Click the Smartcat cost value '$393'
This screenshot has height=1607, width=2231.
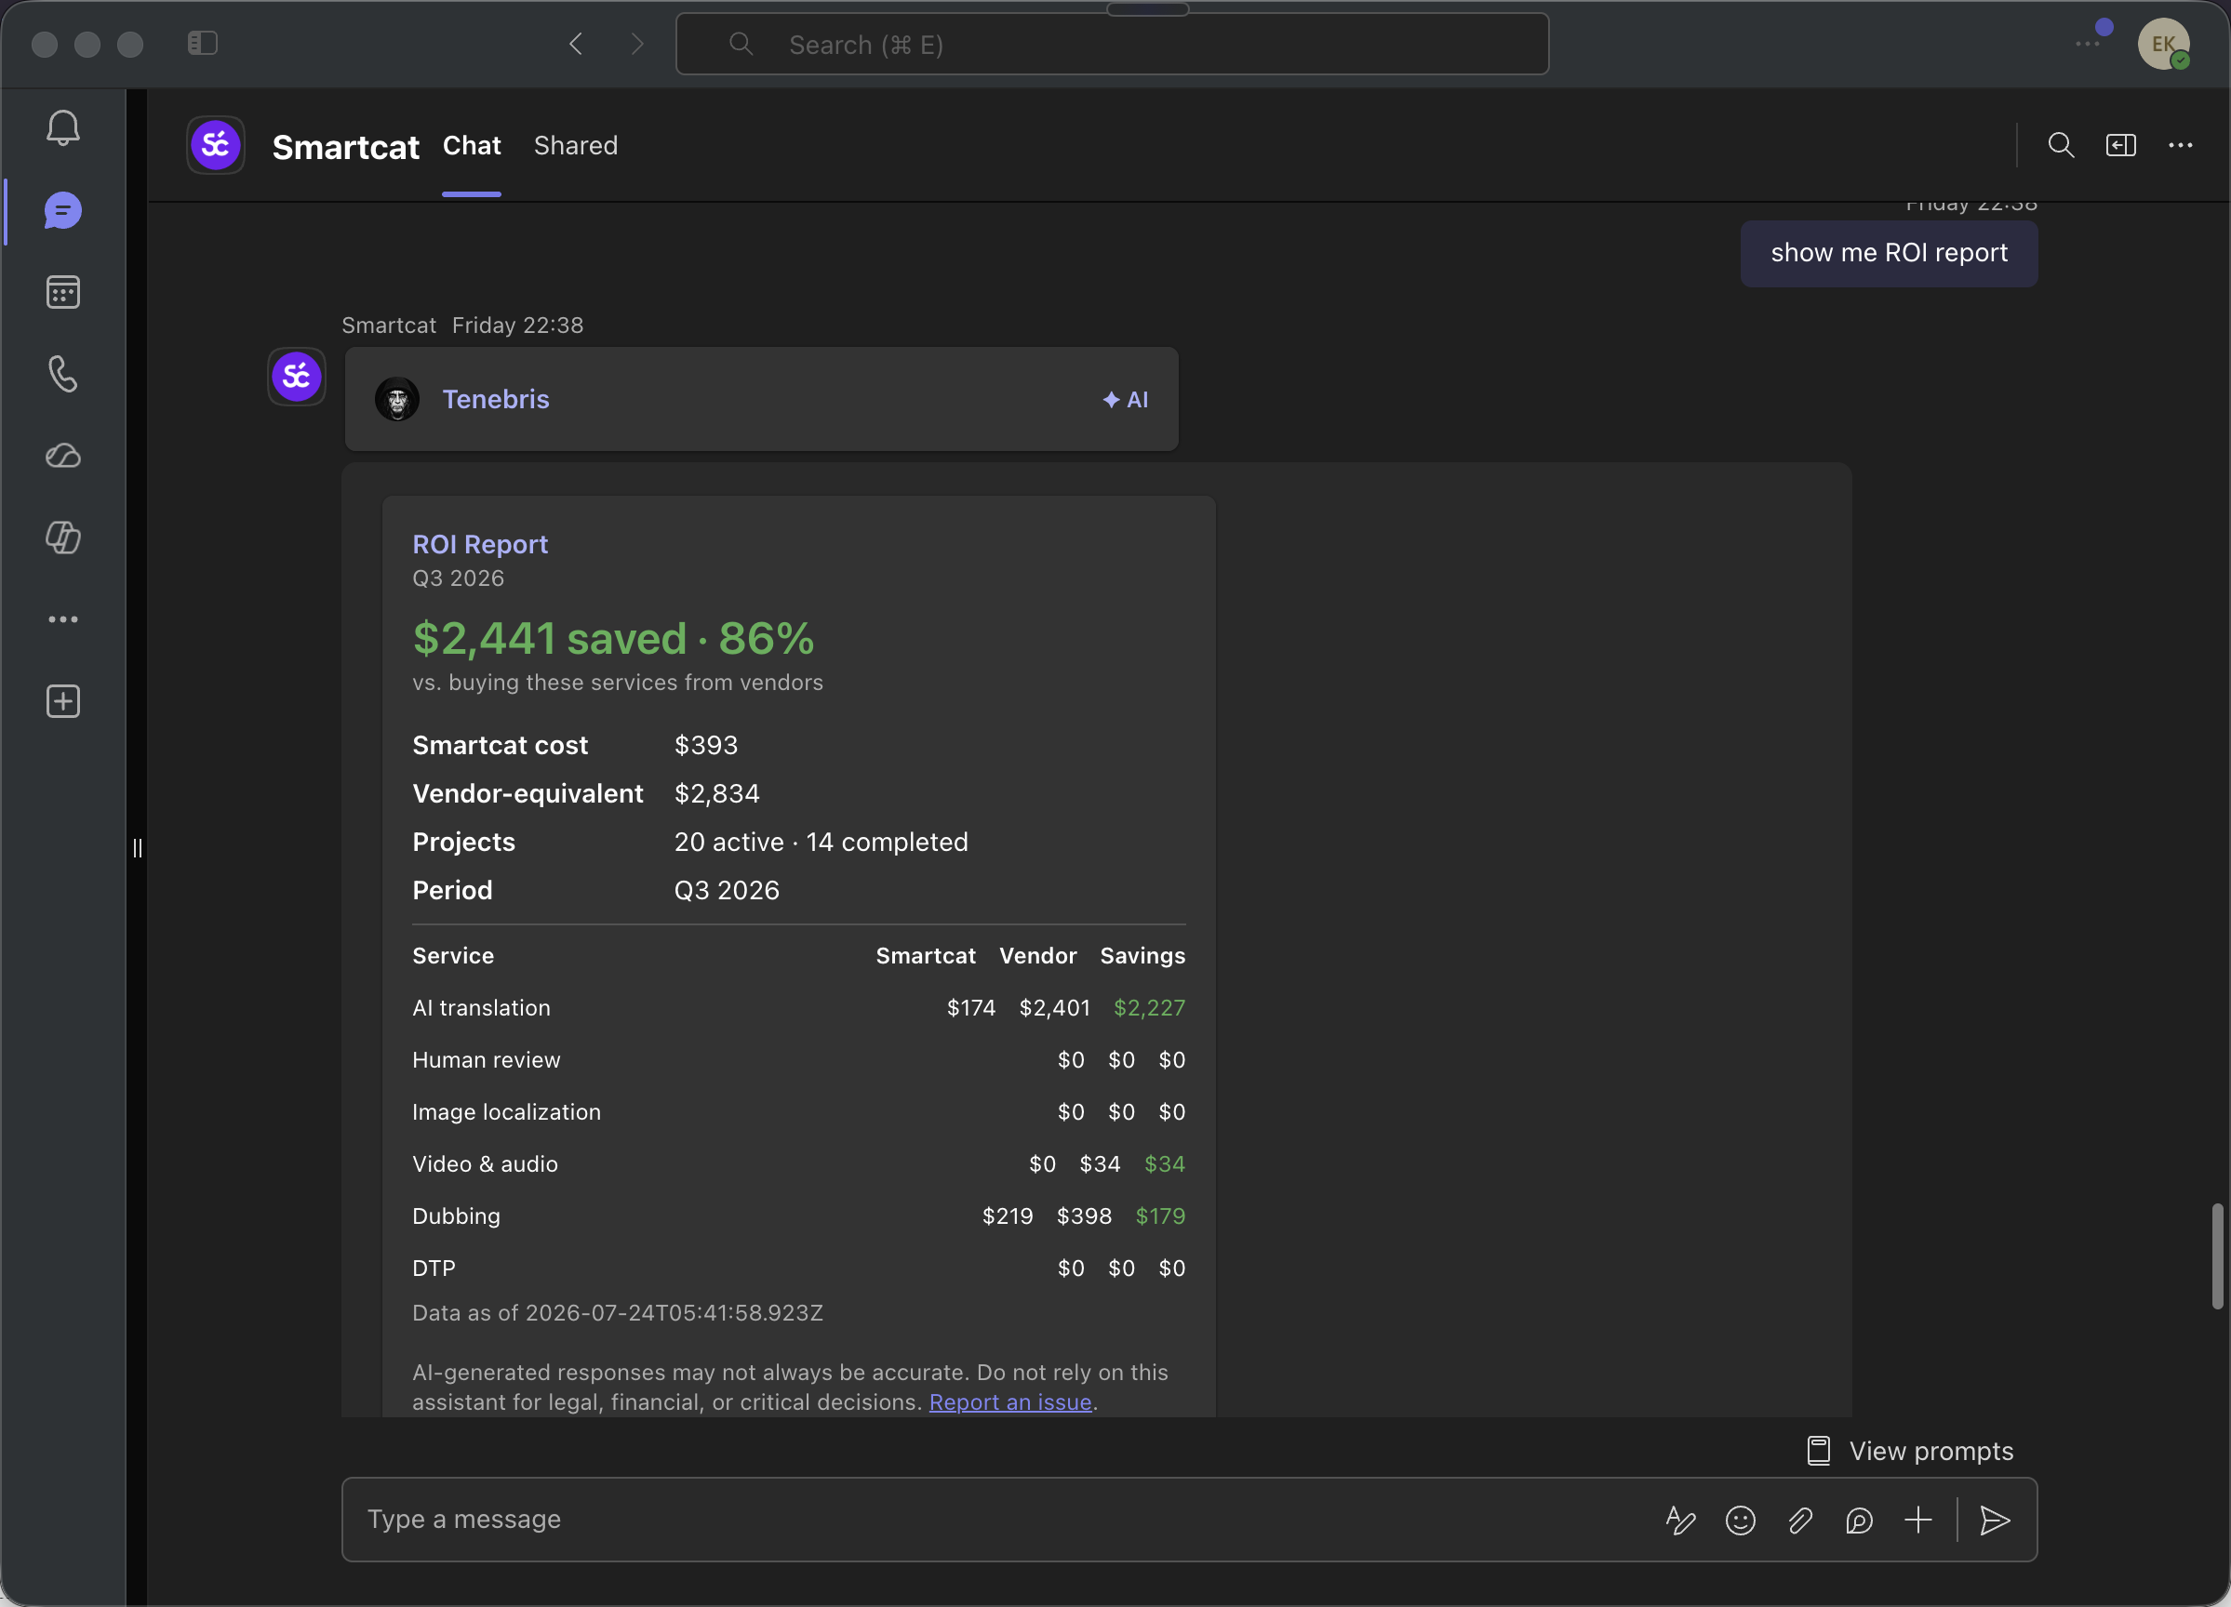[x=706, y=746]
